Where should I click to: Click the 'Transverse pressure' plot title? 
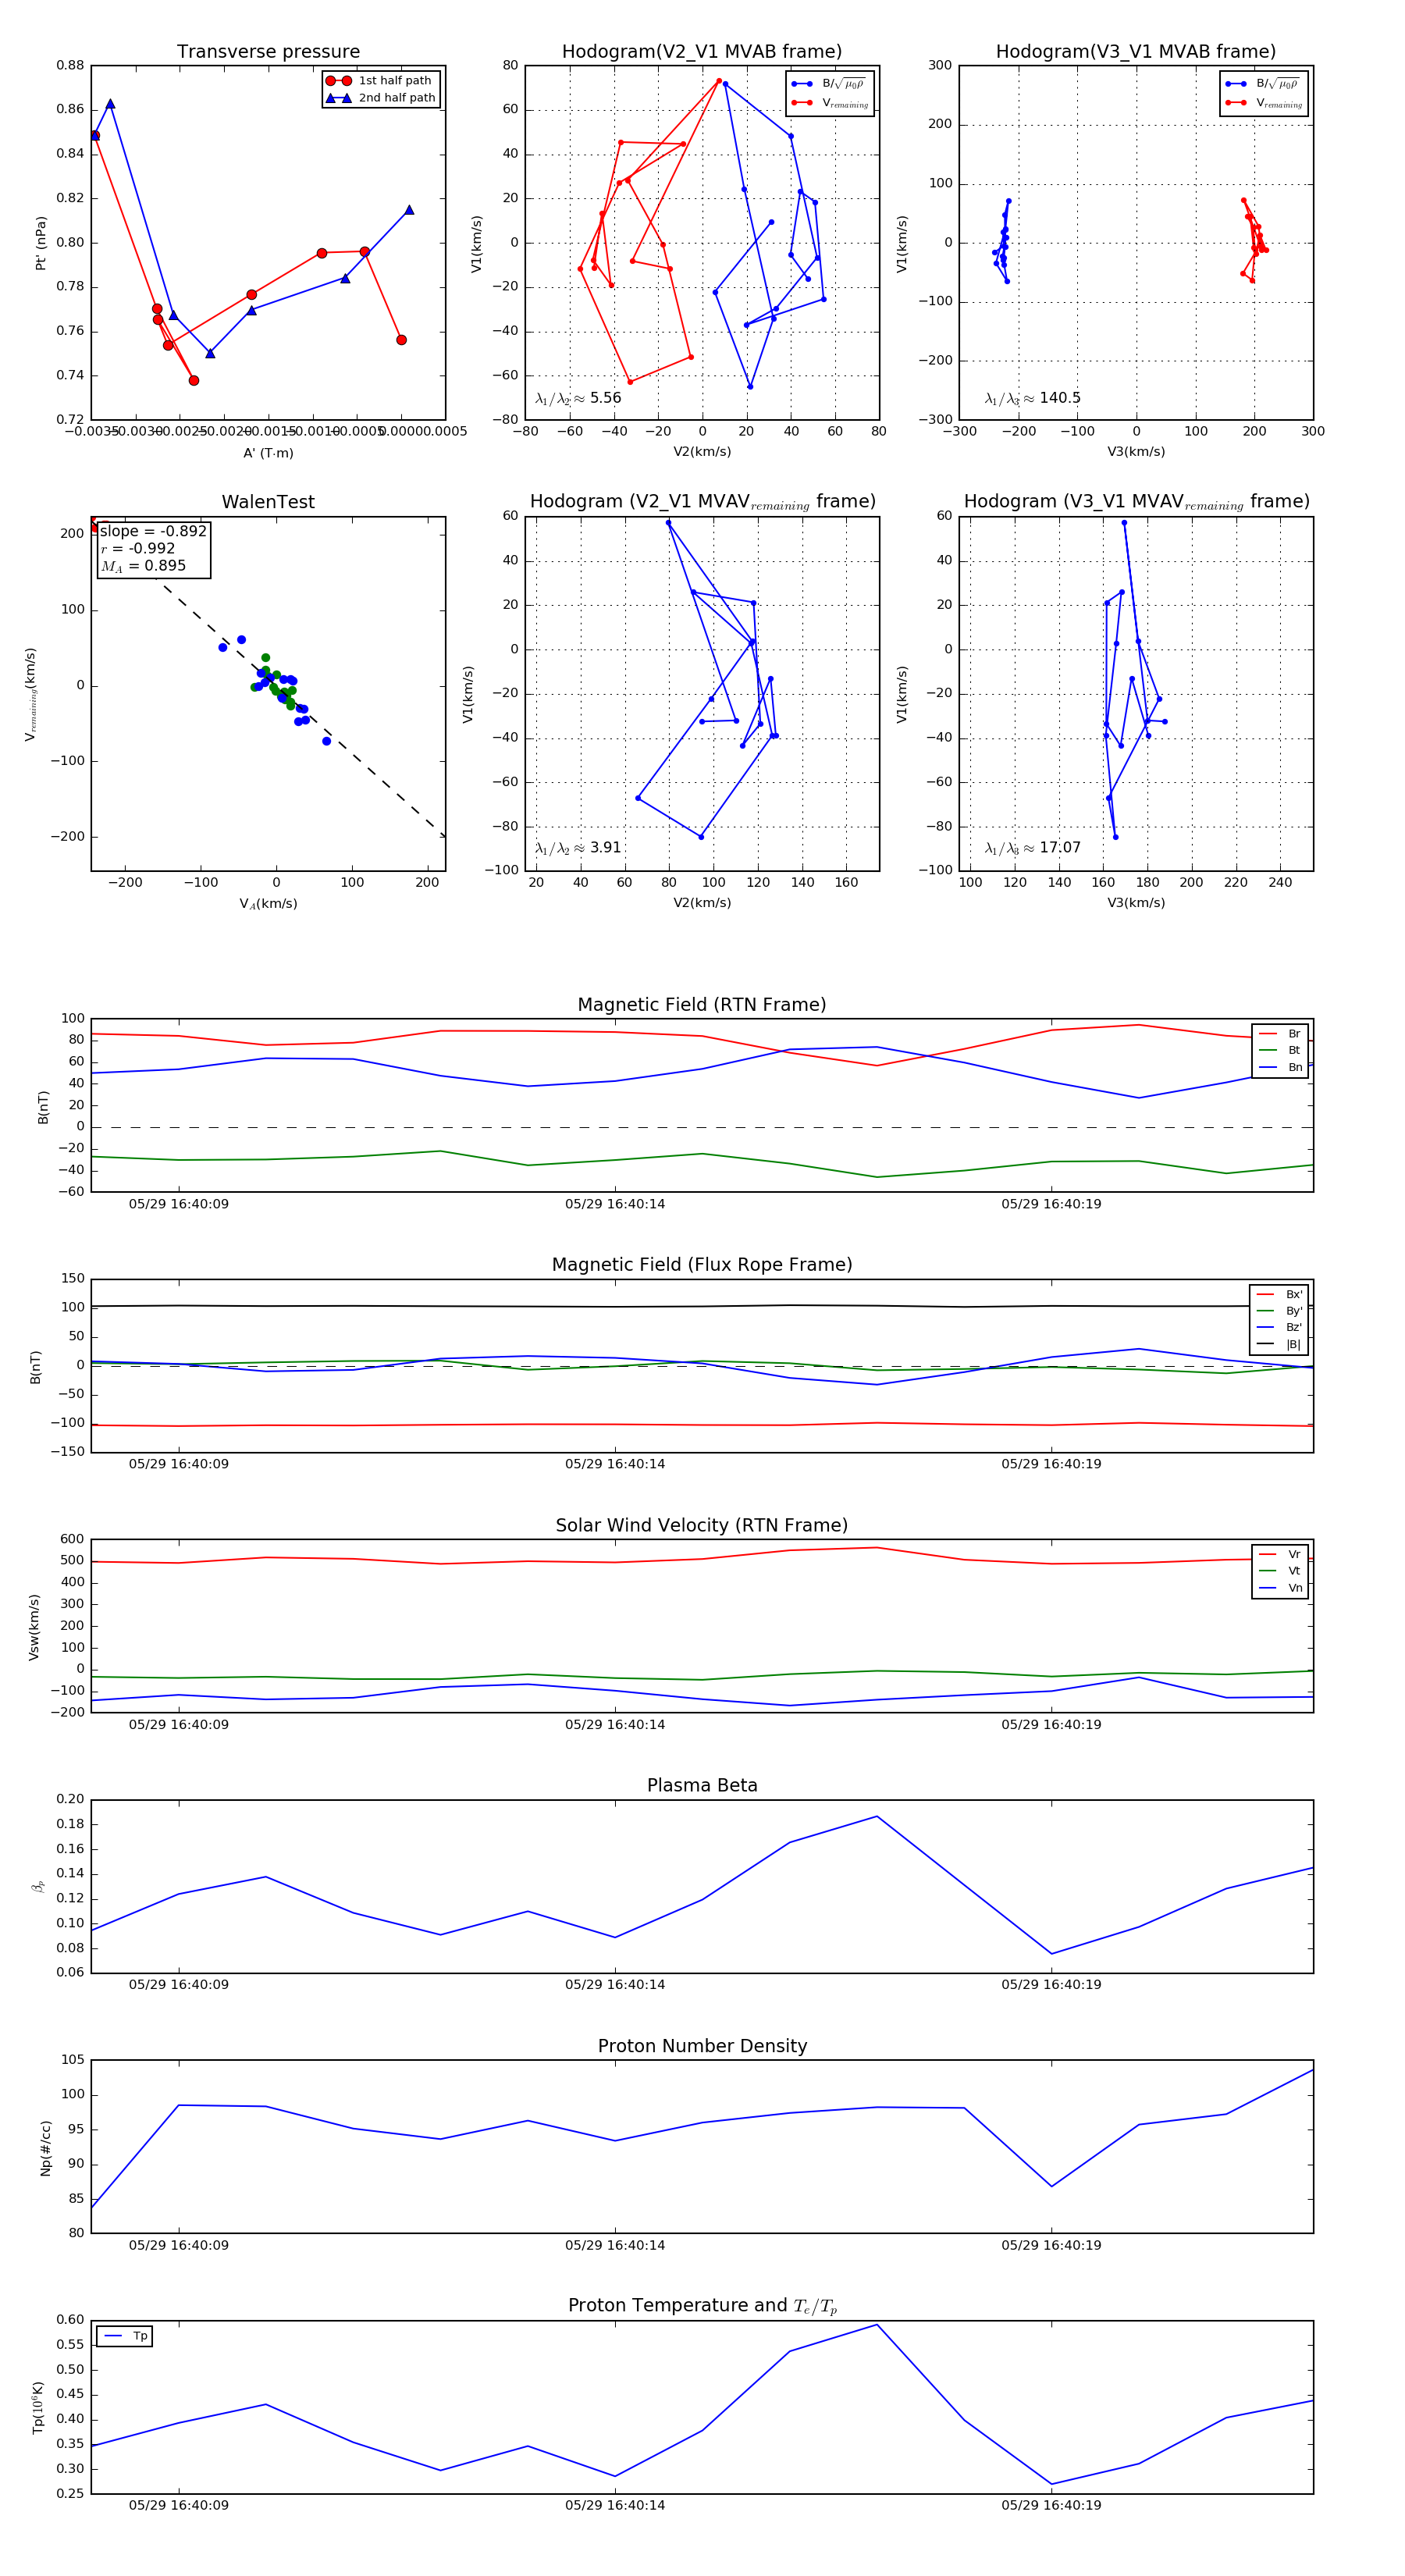(268, 51)
